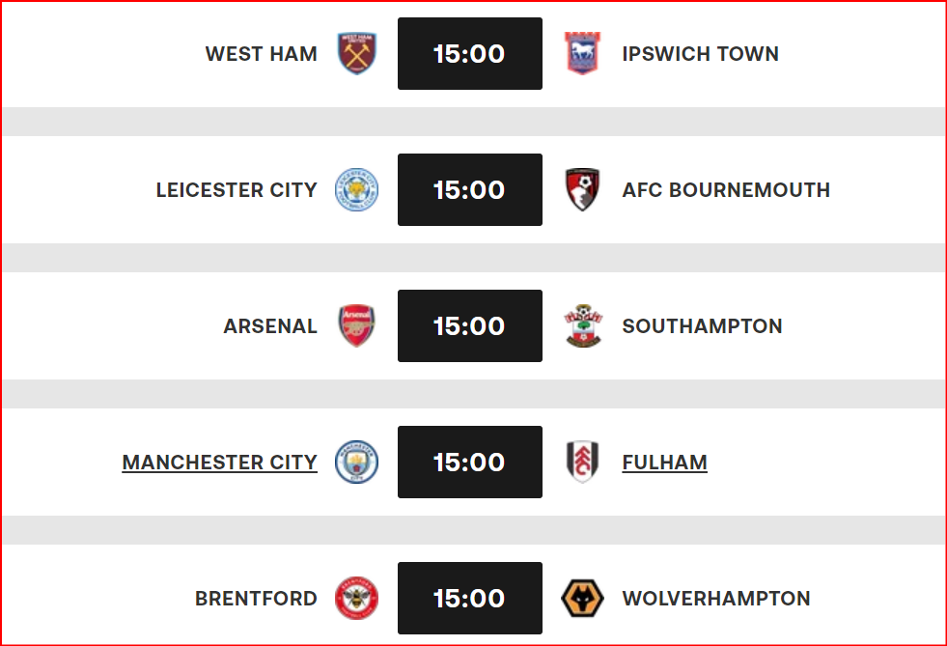Open the Fulham team link

coord(664,463)
